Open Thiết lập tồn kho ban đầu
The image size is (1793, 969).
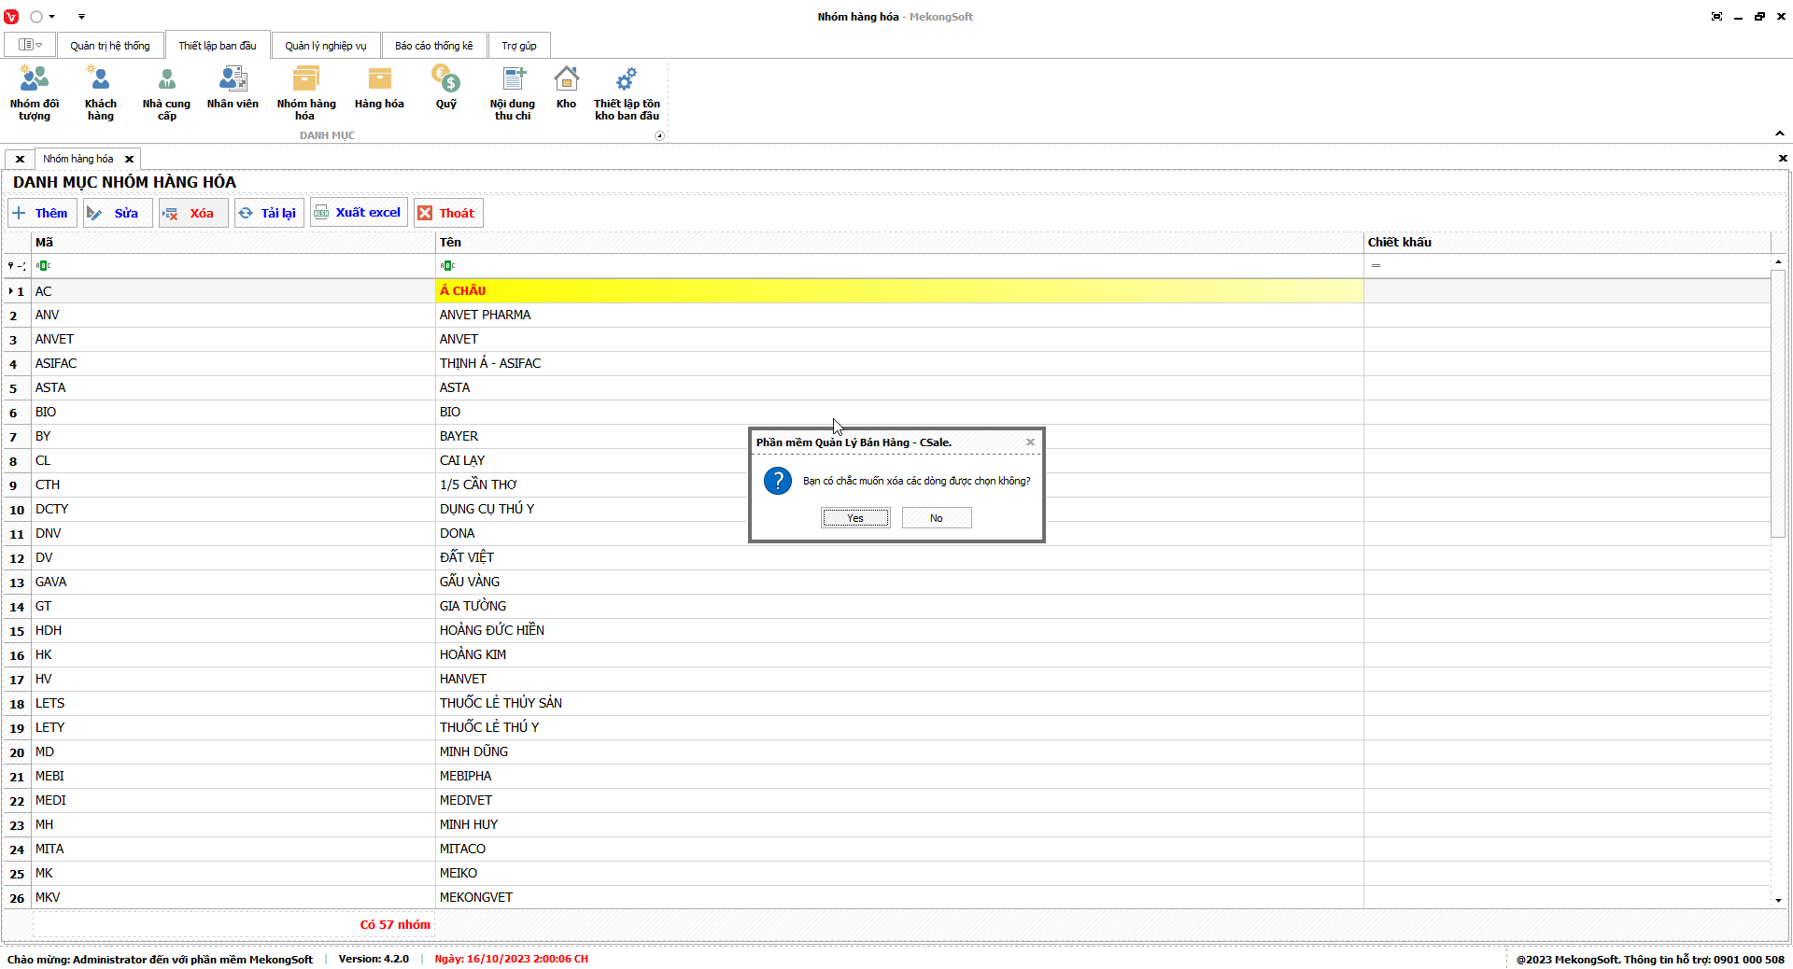click(627, 92)
